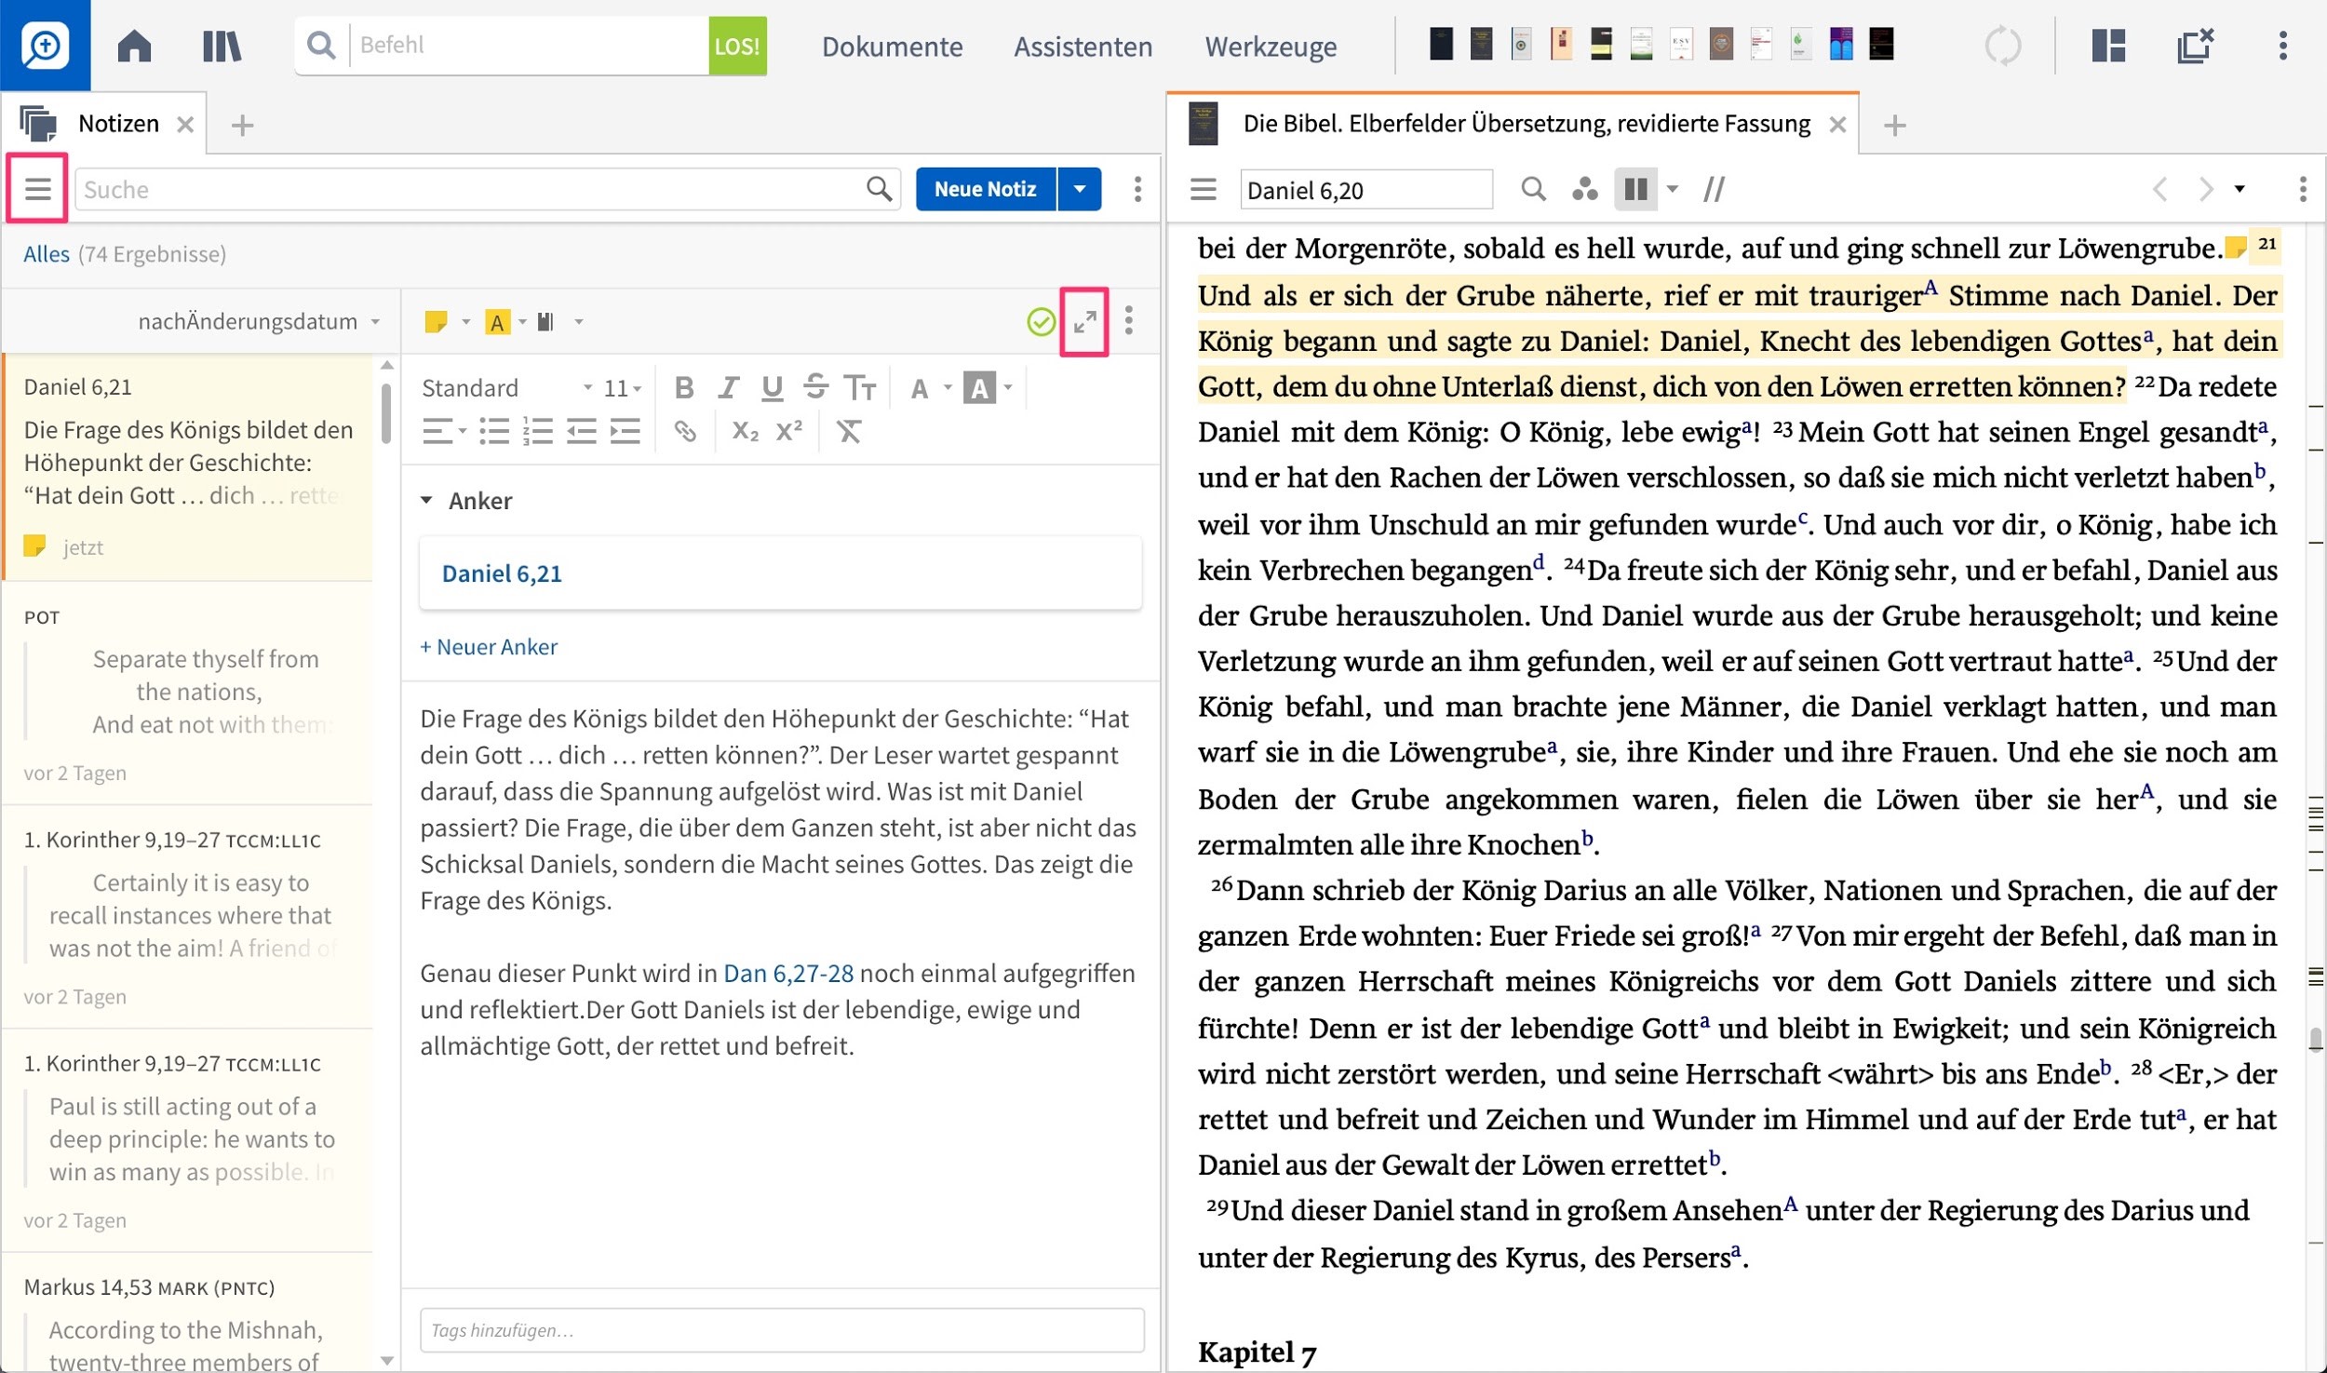Viewport: 2327px width, 1373px height.
Task: Expand the note editor to full size
Action: coord(1084,322)
